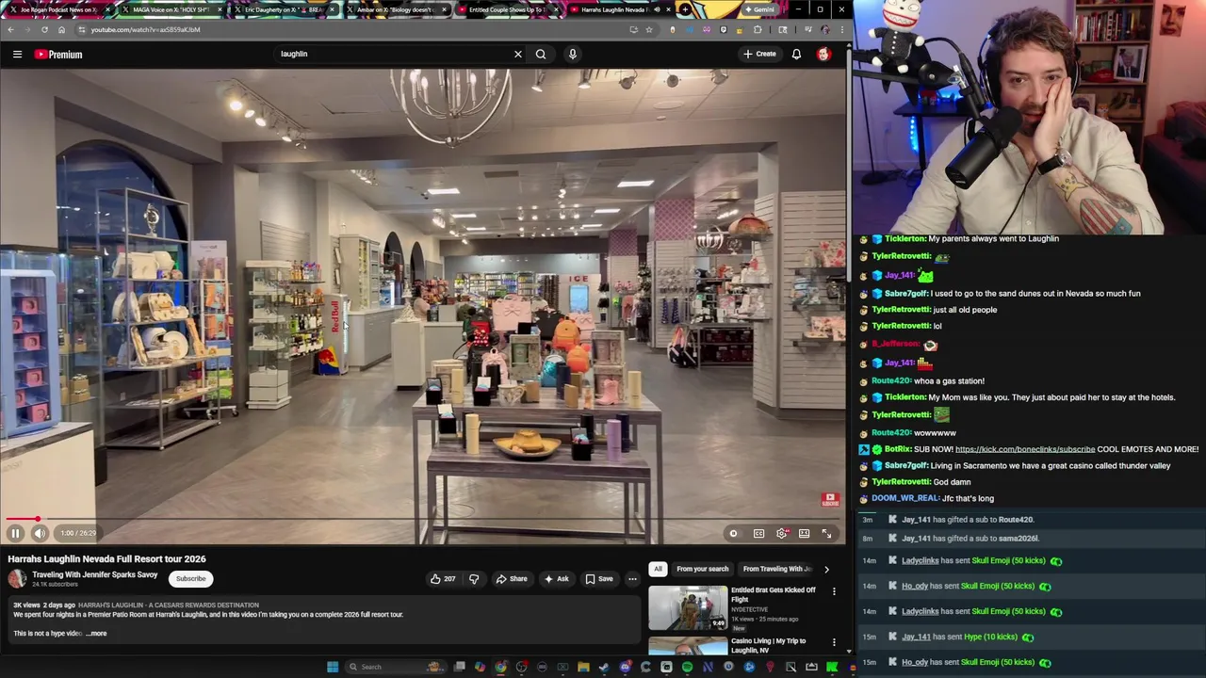Viewport: 1206px width, 678px height.
Task: Reload the current page
Action: [x=44, y=29]
